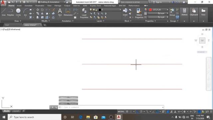Toggle Polar tracking on status bar
The width and height of the screenshot is (213, 120).
point(141,112)
